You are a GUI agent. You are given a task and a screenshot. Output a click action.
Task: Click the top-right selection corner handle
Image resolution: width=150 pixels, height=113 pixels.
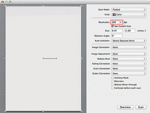[81, 6]
